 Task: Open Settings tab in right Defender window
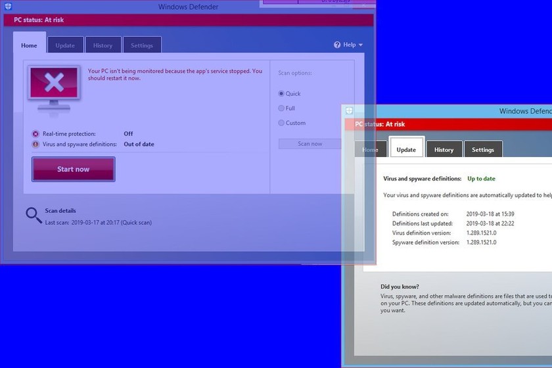point(483,149)
